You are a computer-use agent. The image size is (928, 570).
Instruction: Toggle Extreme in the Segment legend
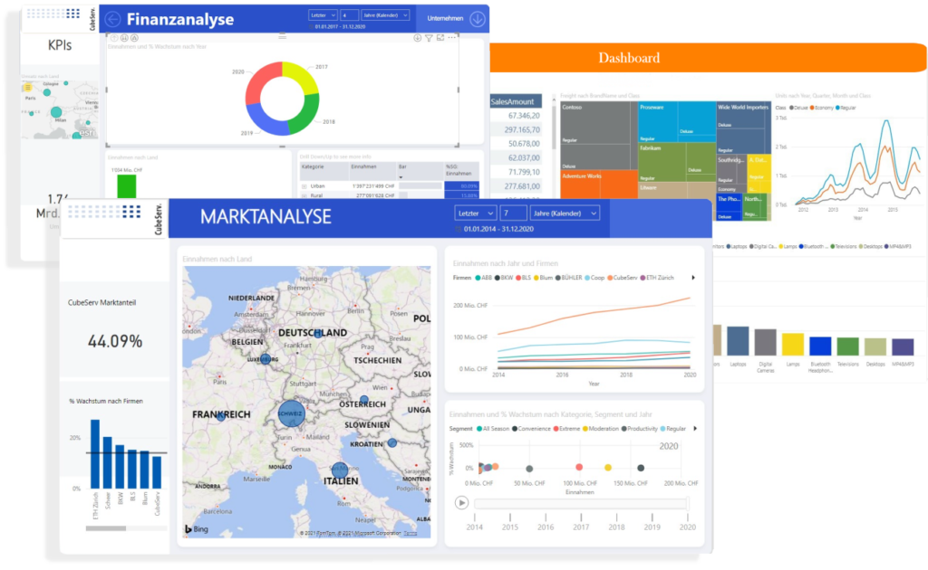(x=566, y=429)
